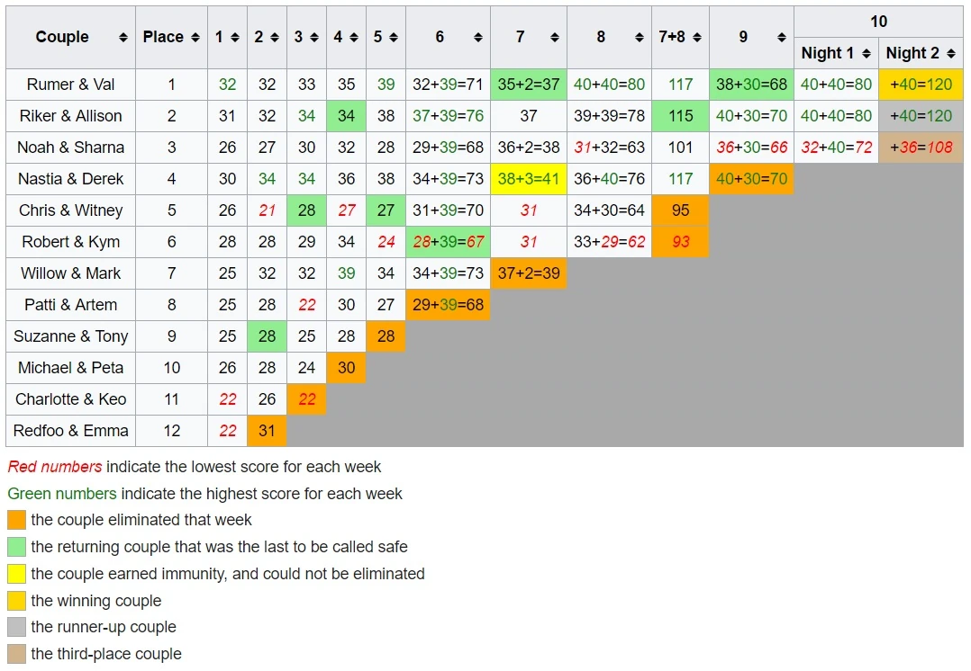Click sort arrows for 7+8 column
The image size is (971, 671).
point(696,38)
